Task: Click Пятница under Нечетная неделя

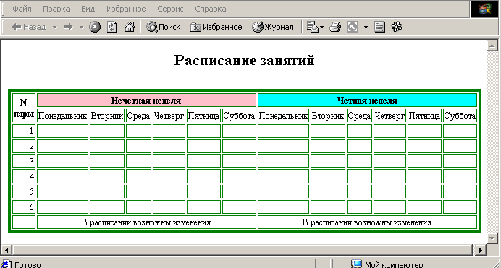Action: click(203, 116)
